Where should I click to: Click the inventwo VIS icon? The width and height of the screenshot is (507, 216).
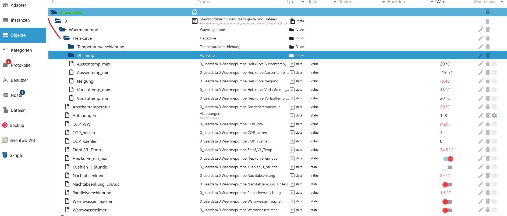pyautogui.click(x=5, y=140)
